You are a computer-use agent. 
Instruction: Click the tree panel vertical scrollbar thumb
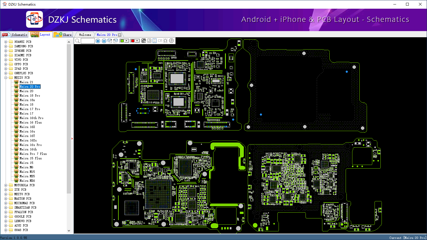69,119
